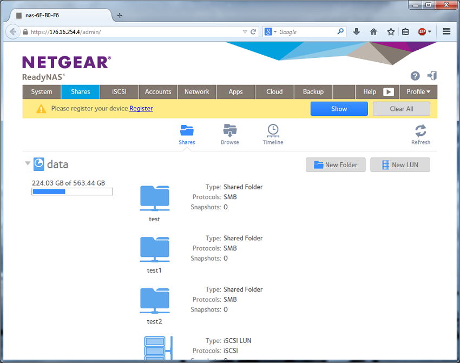Reload the page in browser
Viewport: 460px width, 363px height.
tap(253, 32)
